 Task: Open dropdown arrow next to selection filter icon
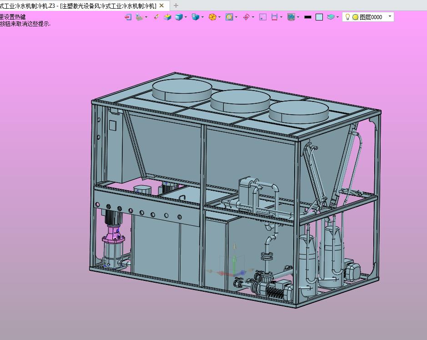click(x=146, y=17)
